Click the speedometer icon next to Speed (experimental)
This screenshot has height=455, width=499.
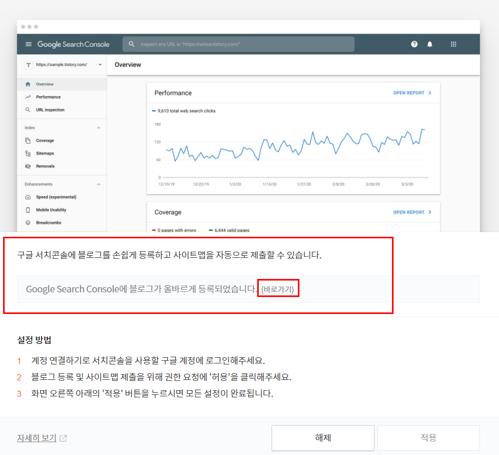pyautogui.click(x=28, y=197)
